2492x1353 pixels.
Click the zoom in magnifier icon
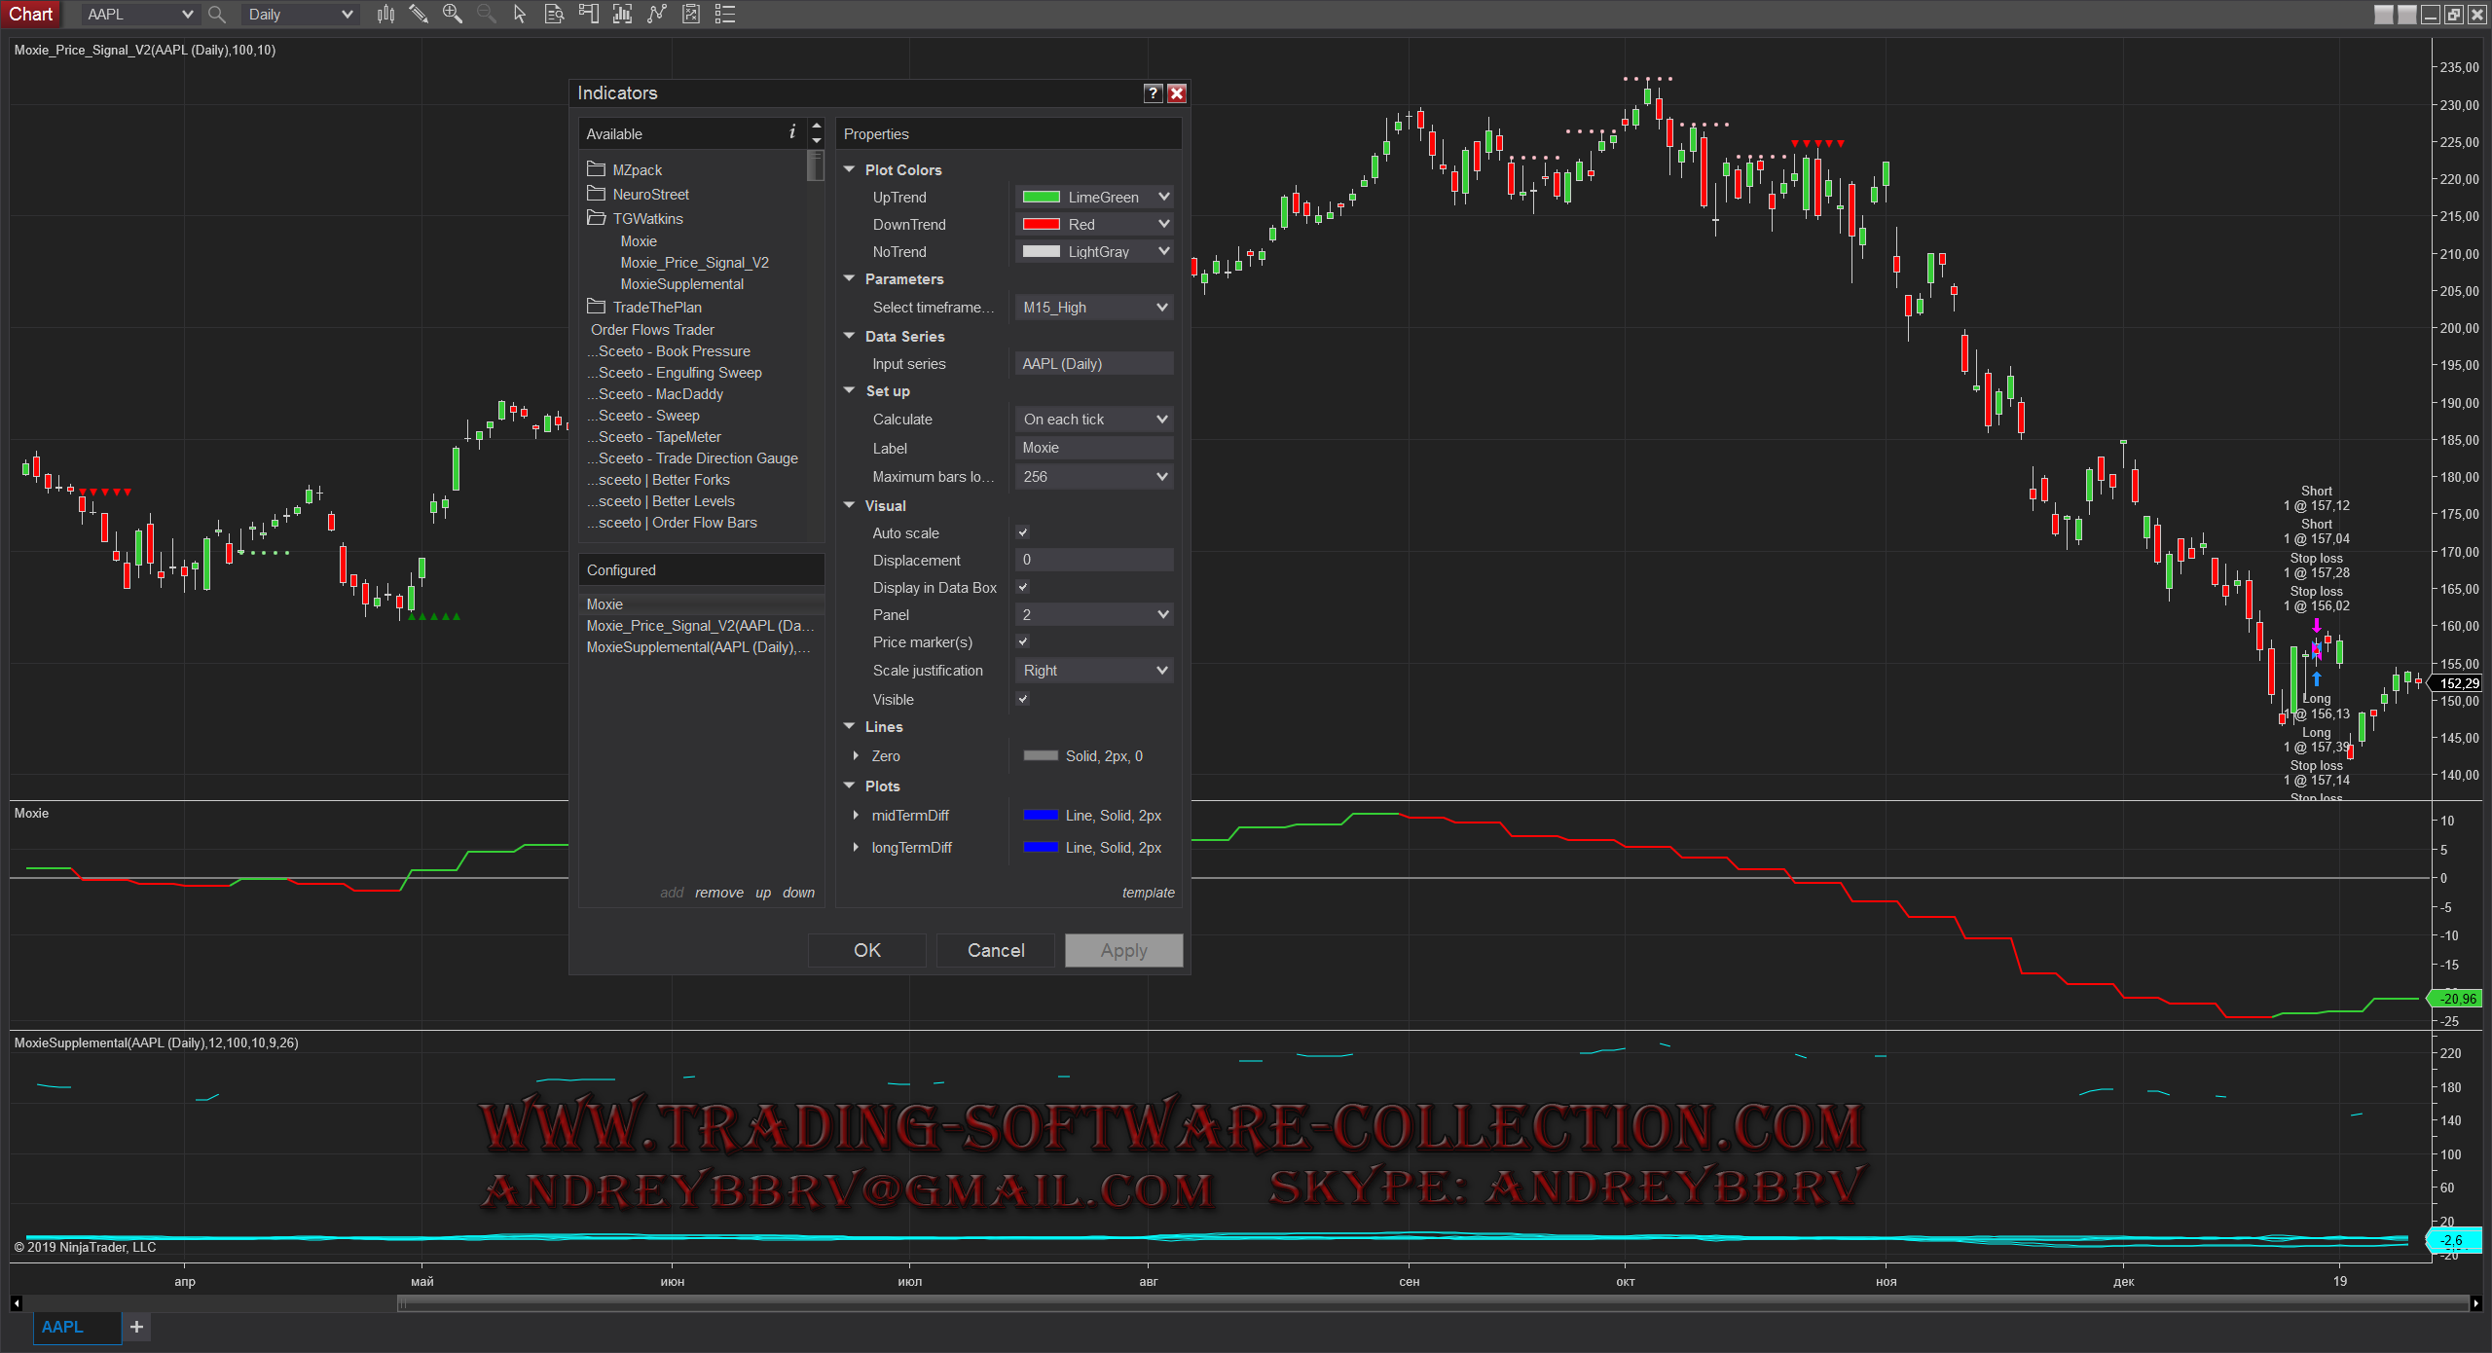(x=453, y=14)
